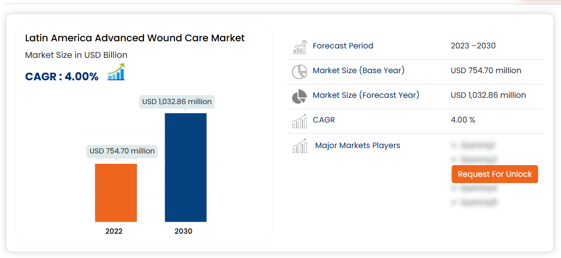
Task: Click the Major Markets Players label
Action: click(x=358, y=145)
